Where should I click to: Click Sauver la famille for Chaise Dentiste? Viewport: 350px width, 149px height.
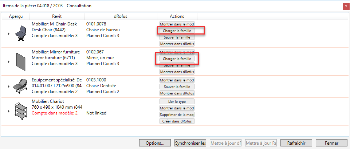point(177,86)
